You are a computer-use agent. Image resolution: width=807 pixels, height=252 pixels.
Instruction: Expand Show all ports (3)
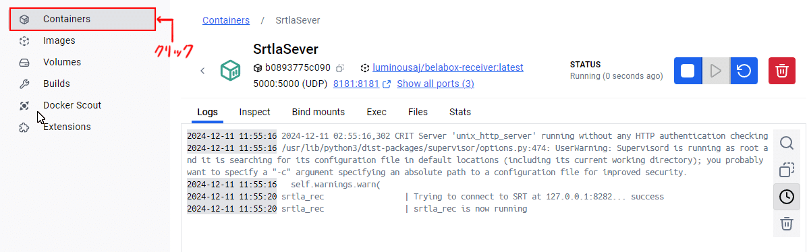(435, 84)
